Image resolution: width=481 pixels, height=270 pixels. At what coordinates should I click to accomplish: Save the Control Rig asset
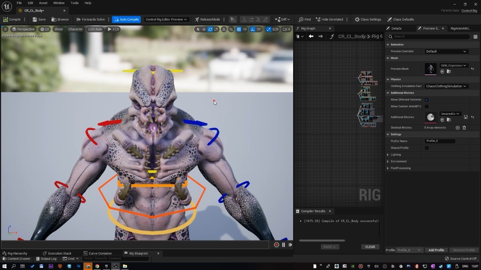[39, 19]
